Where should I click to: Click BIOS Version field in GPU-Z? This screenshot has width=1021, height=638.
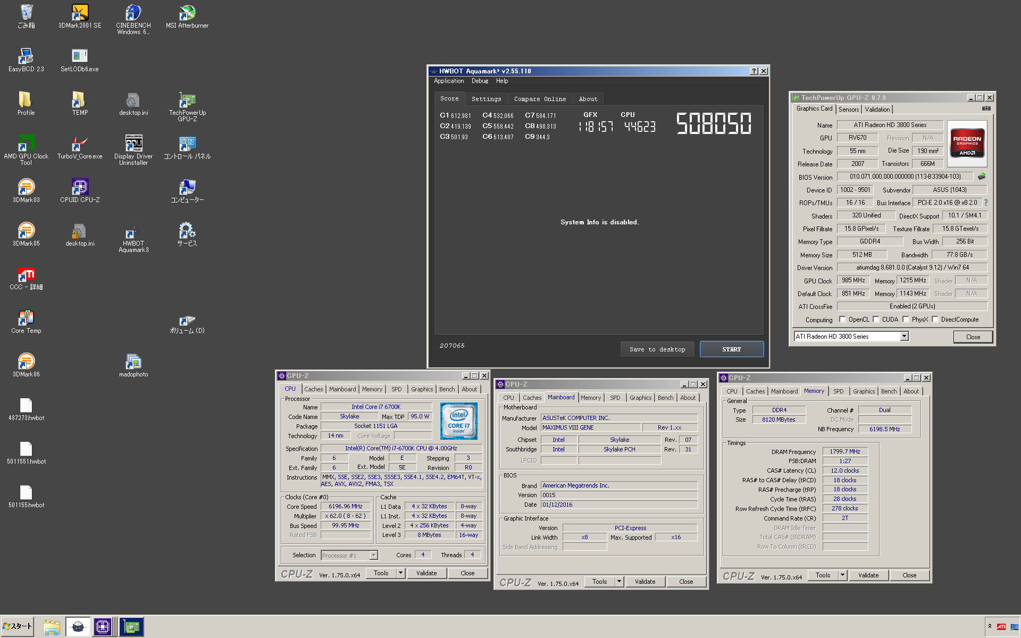click(905, 177)
